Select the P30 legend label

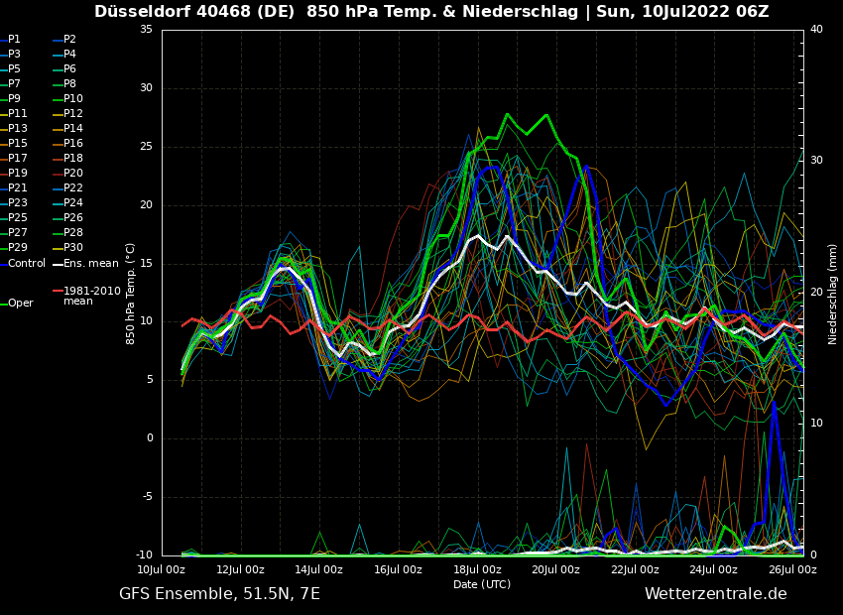tap(72, 248)
